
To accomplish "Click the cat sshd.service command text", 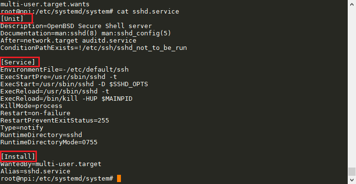I will pos(148,11).
